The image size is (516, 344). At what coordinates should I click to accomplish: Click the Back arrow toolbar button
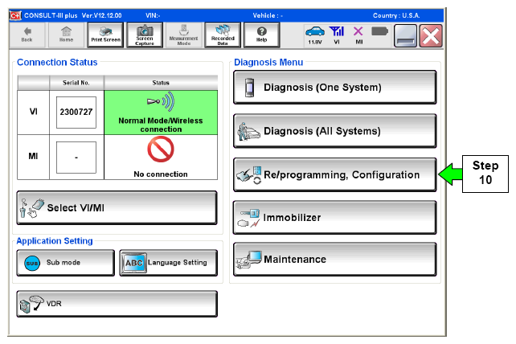coord(27,34)
